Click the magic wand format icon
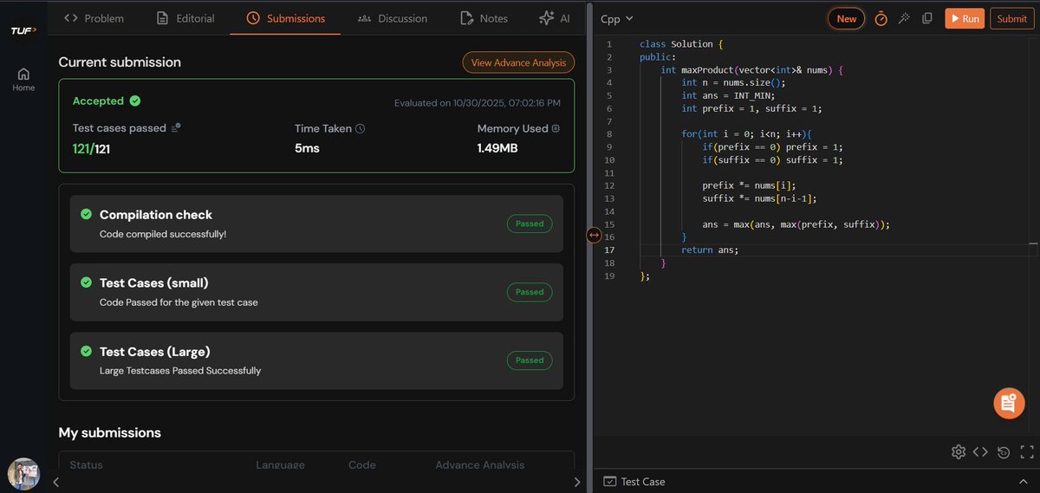 point(904,18)
